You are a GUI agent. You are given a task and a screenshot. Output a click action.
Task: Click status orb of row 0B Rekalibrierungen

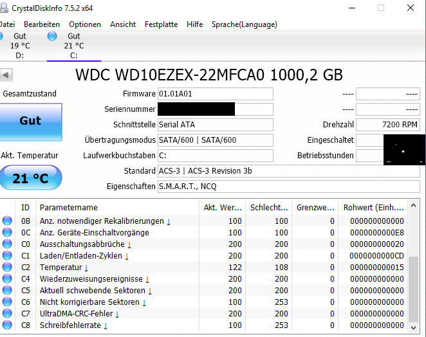pos(7,221)
